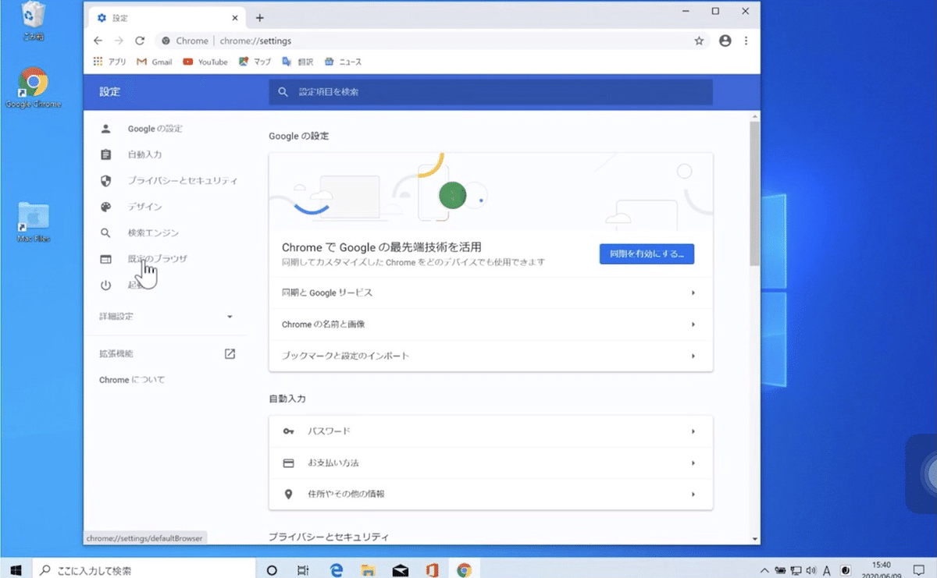Expand the 詳細設定 section
Viewport: 937px width, 578px height.
point(166,317)
